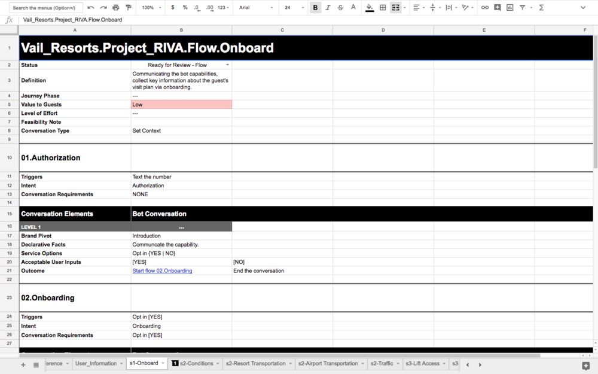
Task: Select the '02.Onboarding' heading cell
Action: (75, 297)
